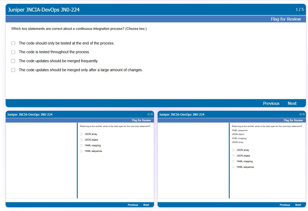Click Next on question 2/5 panel
This screenshot has width=308, height=211.
(x=146, y=205)
